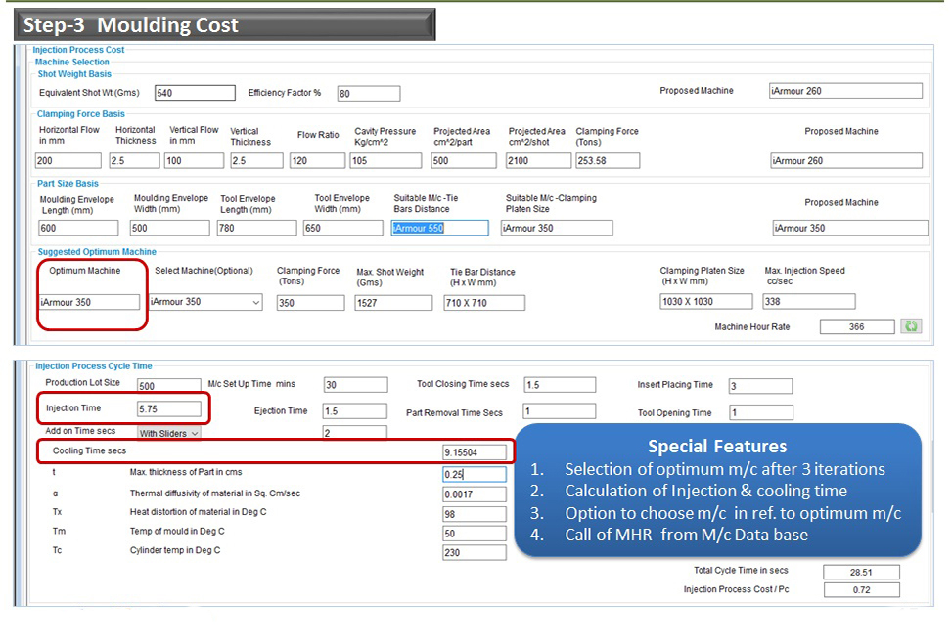Focus the Cylinder temp in Deg C field

pyautogui.click(x=475, y=553)
